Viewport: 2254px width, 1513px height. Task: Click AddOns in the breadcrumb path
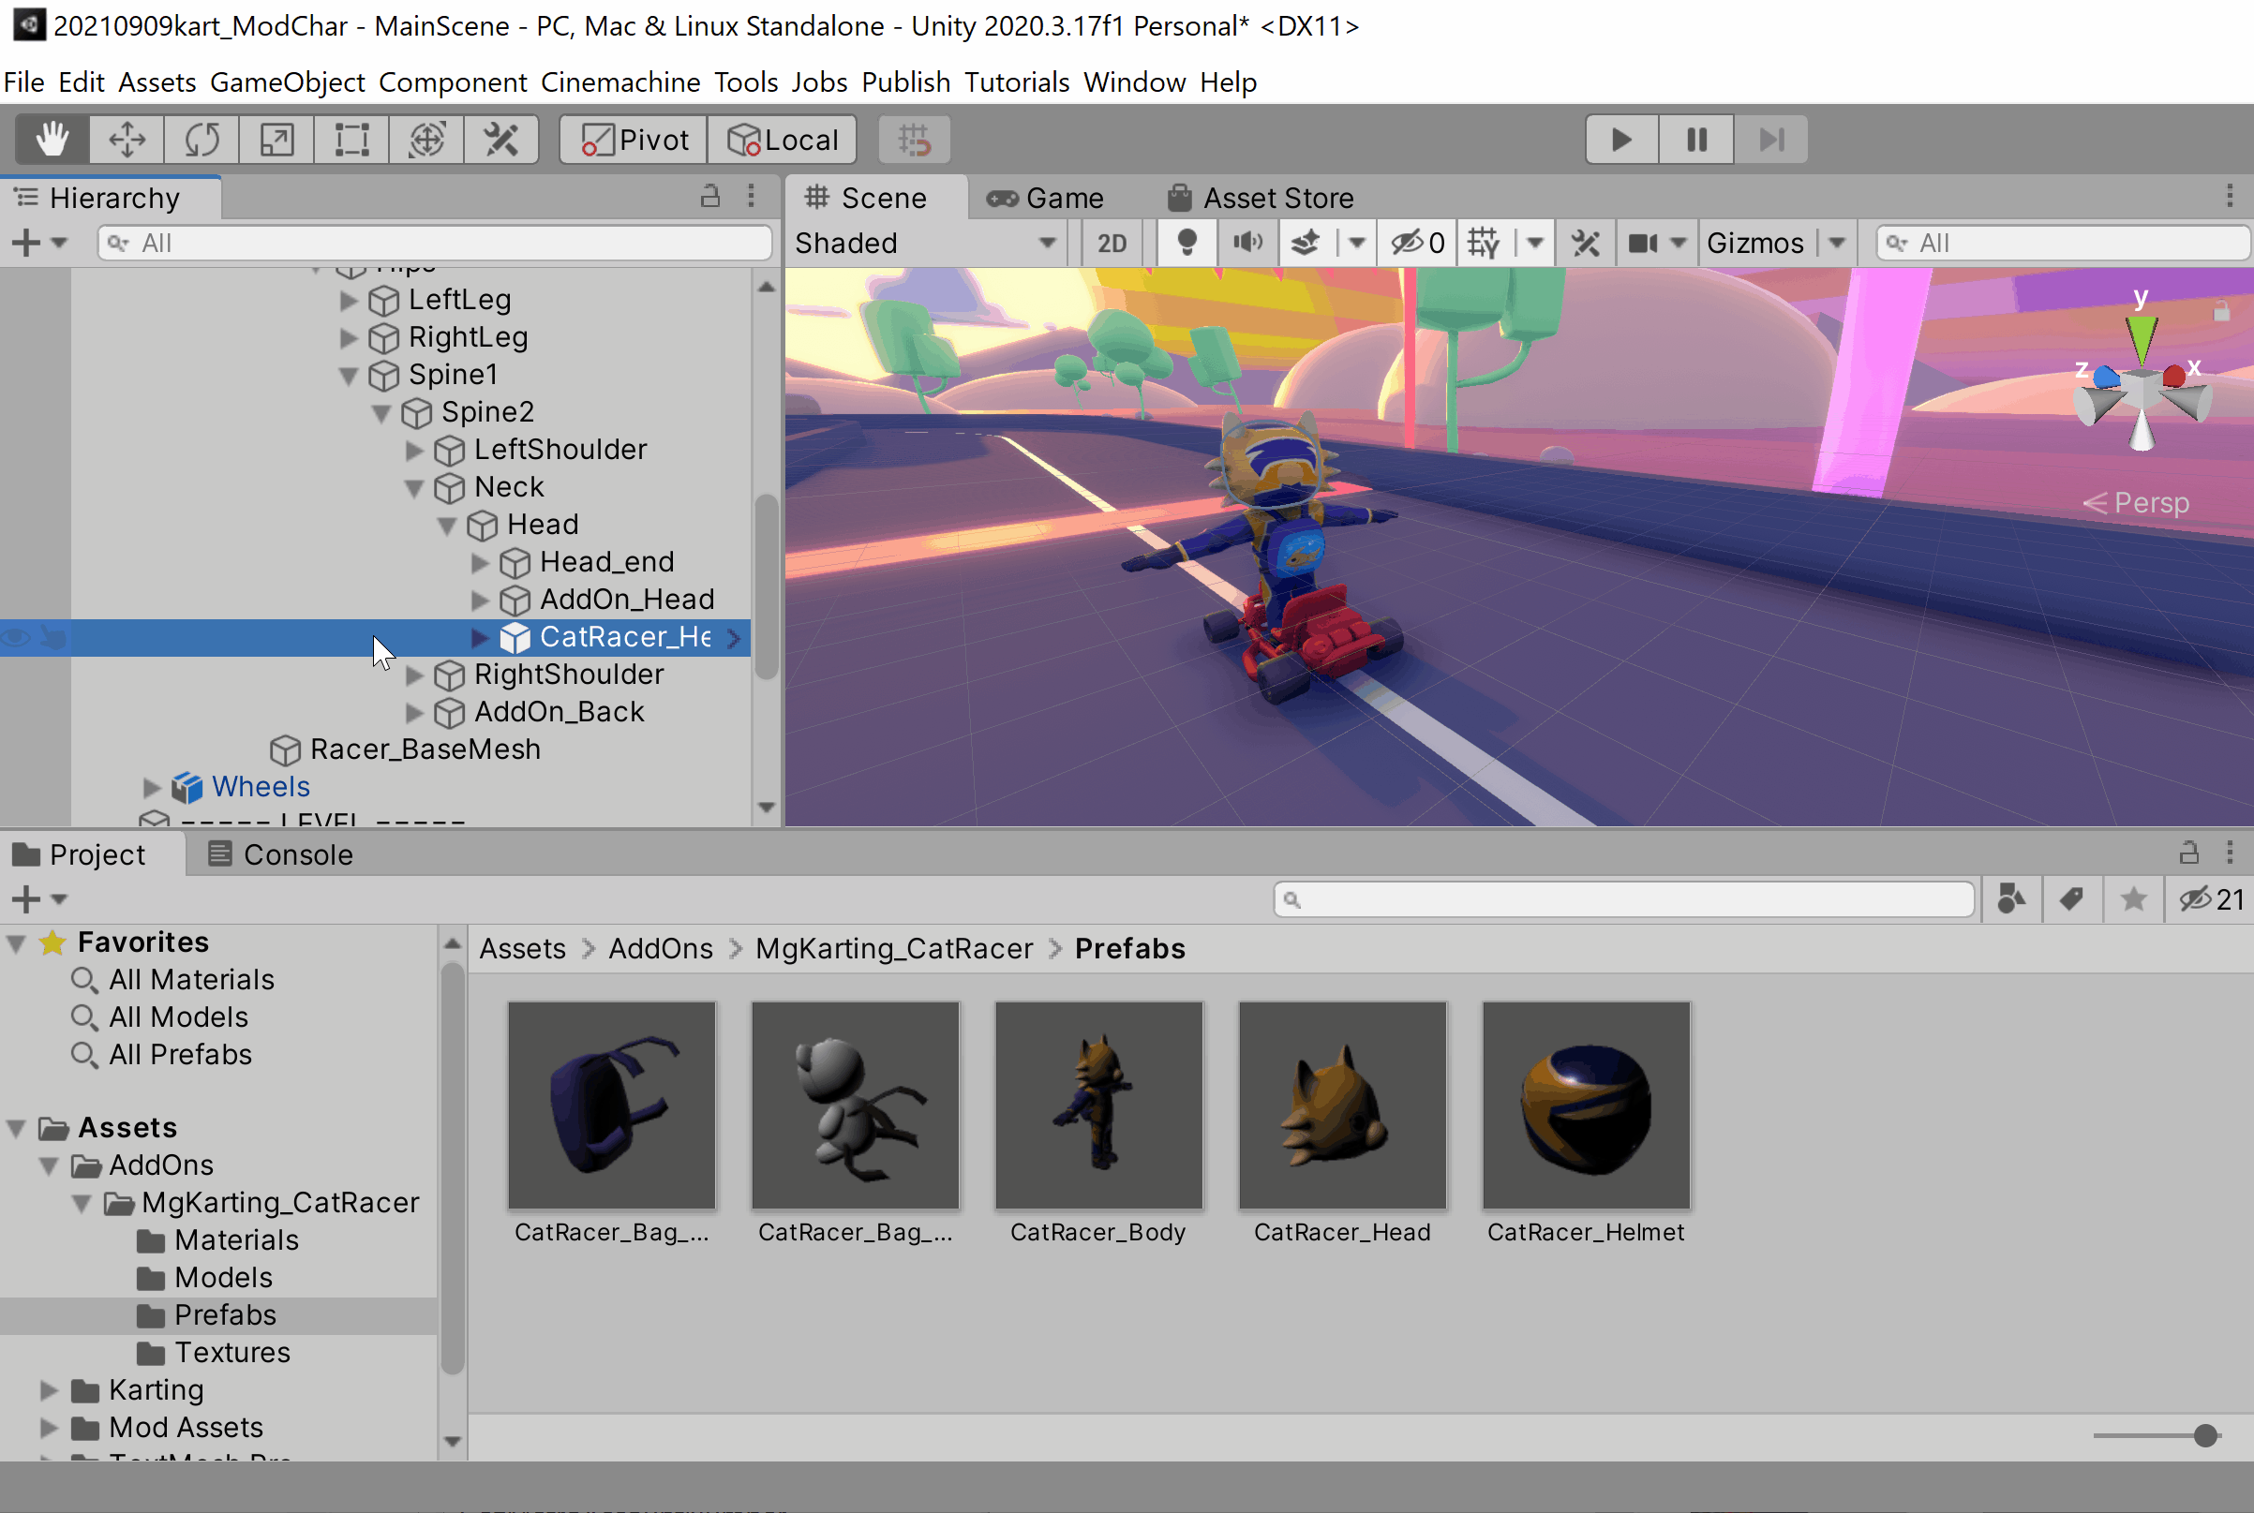(x=661, y=948)
